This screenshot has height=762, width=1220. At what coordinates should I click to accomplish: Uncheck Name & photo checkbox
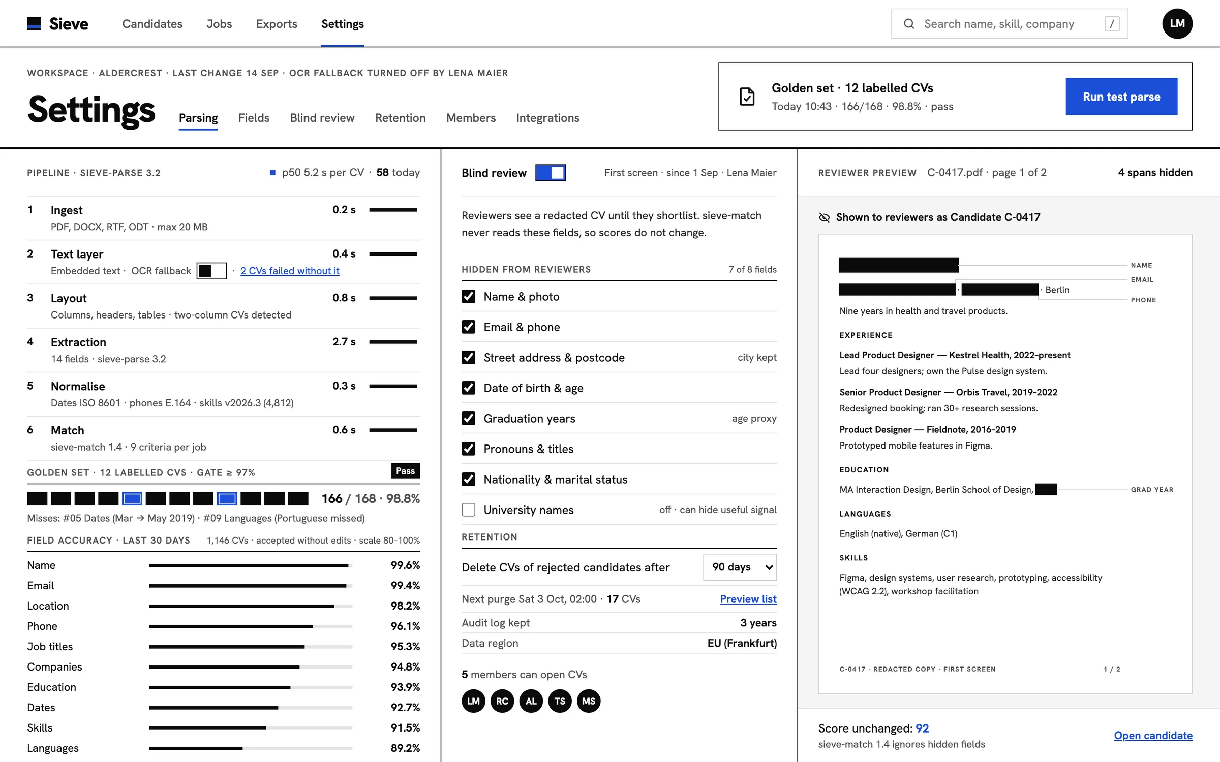[468, 297]
